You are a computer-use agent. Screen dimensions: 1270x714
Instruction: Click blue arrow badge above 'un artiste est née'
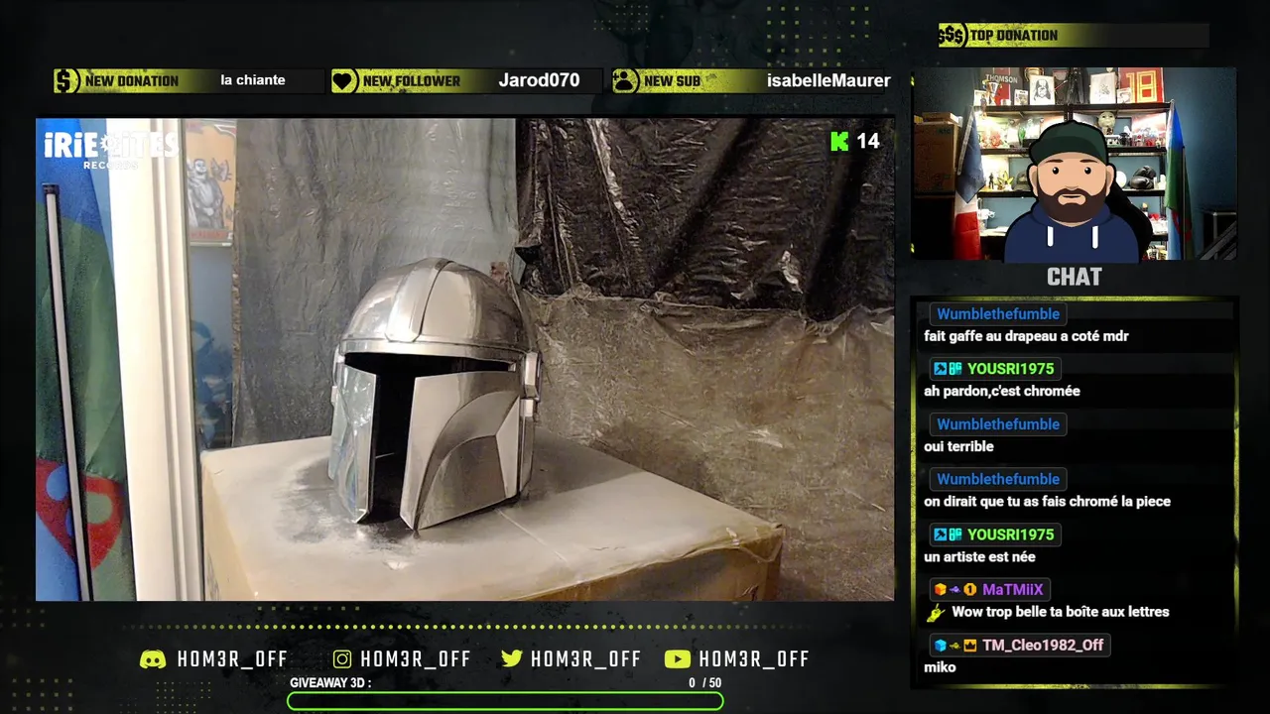point(940,535)
